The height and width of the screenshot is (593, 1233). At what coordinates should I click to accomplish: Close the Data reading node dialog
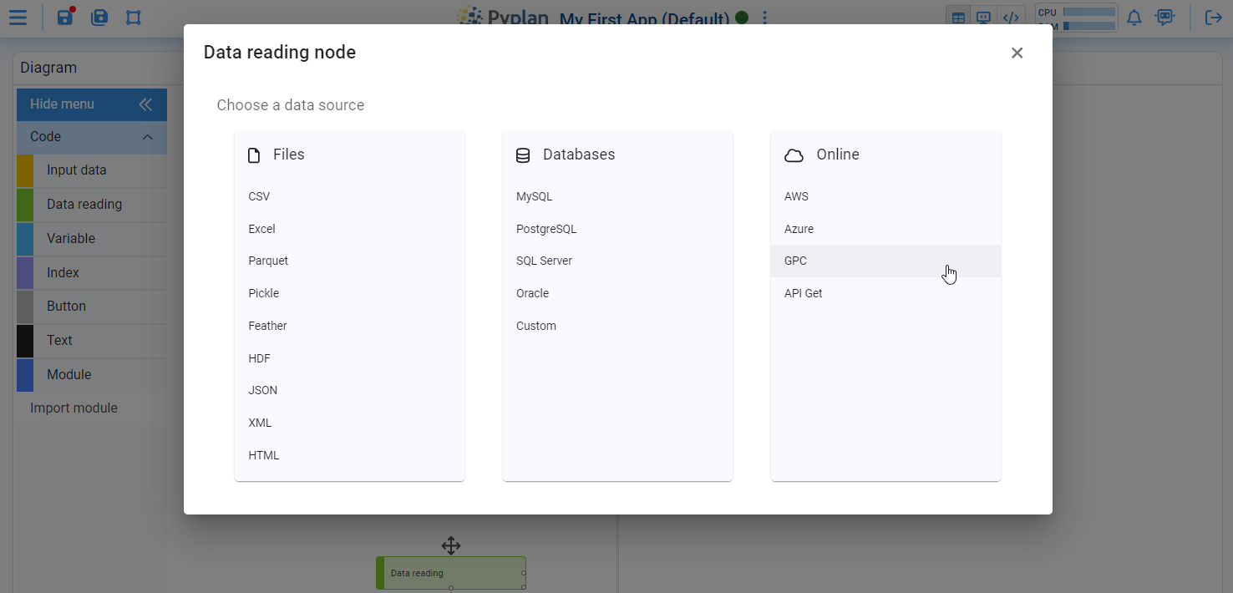(1017, 53)
